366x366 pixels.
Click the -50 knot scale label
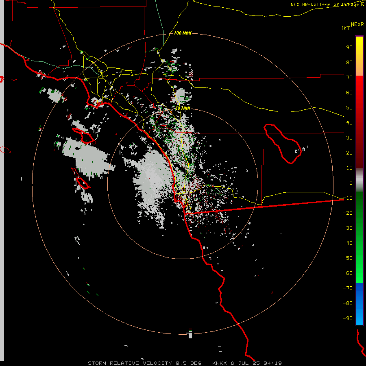(348, 258)
